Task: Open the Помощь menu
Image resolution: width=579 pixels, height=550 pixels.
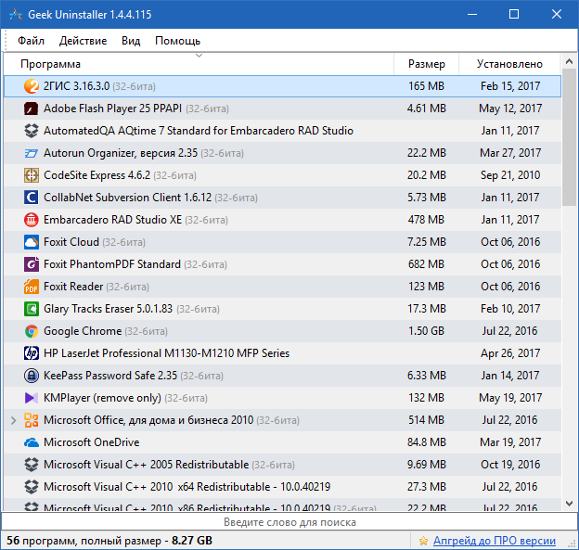Action: pos(177,41)
